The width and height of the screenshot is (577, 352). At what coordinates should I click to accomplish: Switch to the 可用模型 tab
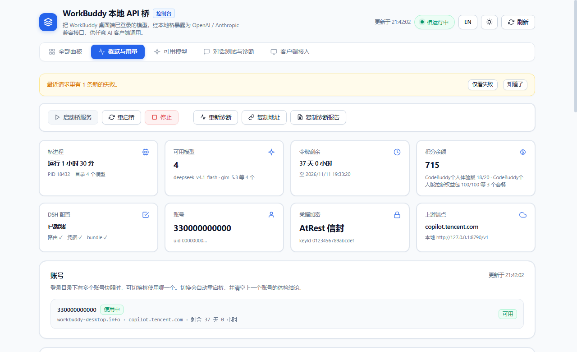pyautogui.click(x=170, y=52)
